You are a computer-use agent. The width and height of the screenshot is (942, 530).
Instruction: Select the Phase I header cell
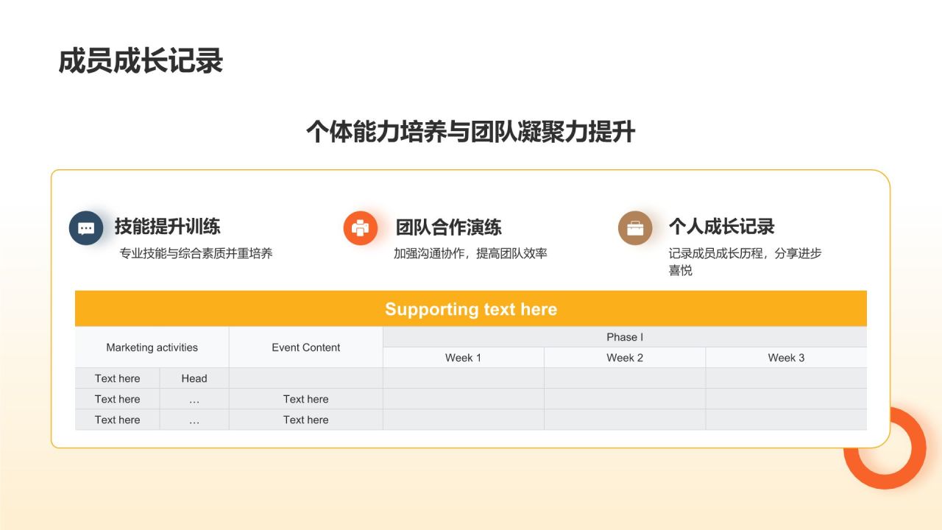[x=625, y=337]
